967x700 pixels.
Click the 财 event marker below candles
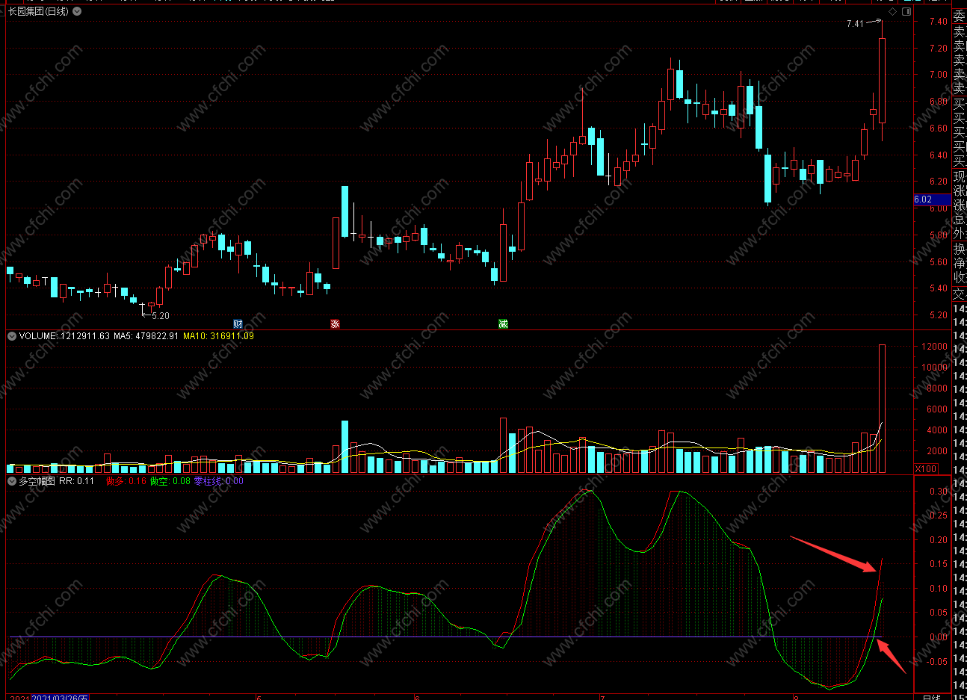pyautogui.click(x=238, y=323)
